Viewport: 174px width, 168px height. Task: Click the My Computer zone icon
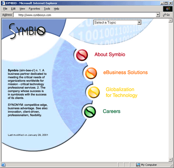[x=138, y=165]
